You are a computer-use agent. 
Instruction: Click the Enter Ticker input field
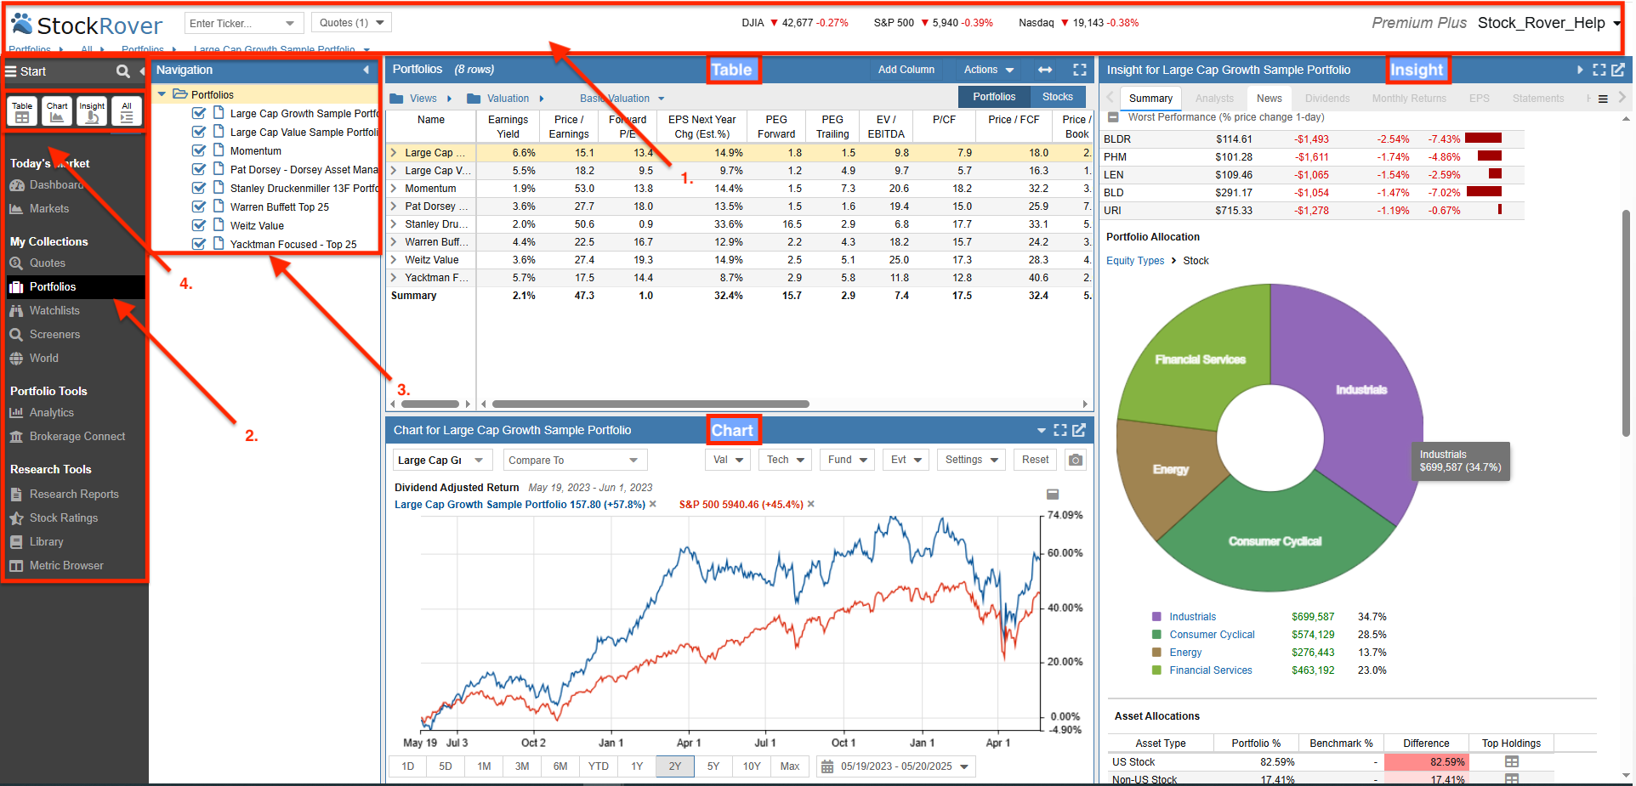coord(235,23)
